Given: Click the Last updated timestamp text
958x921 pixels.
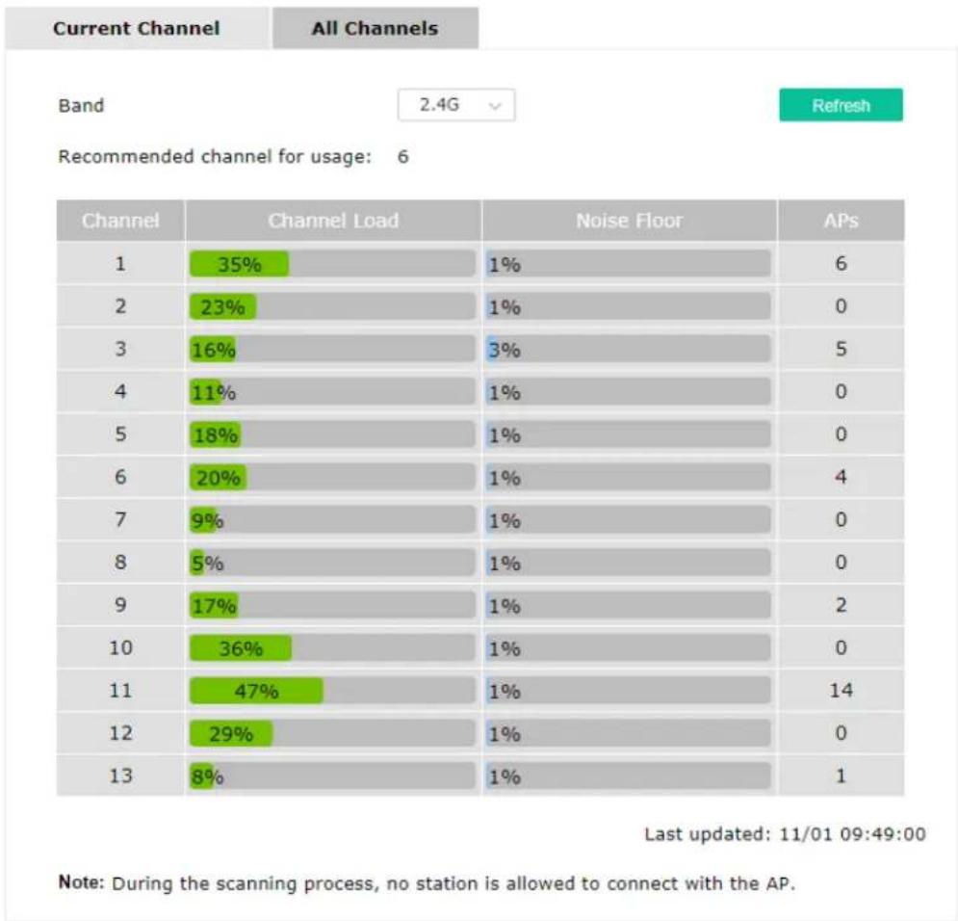Looking at the screenshot, I should tap(785, 834).
